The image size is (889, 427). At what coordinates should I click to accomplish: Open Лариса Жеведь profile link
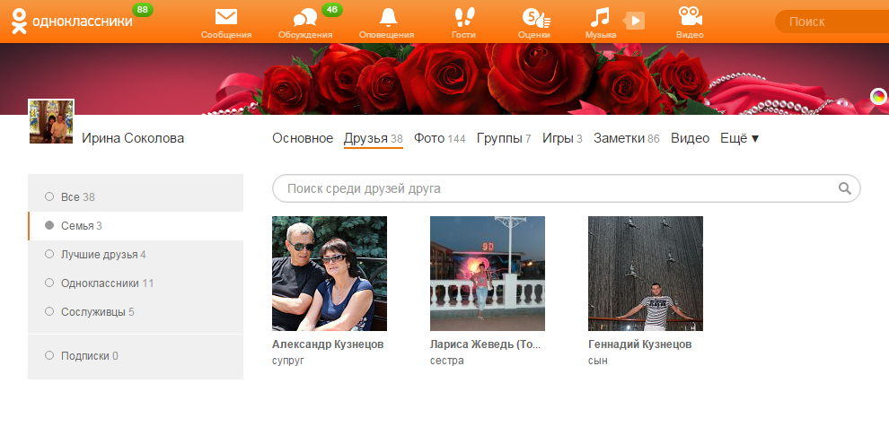coord(485,344)
